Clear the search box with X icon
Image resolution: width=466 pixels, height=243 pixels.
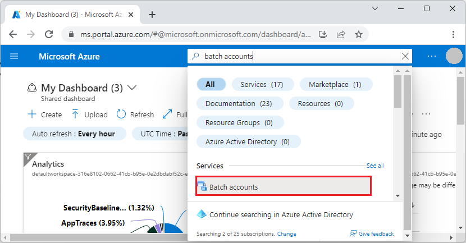click(405, 56)
